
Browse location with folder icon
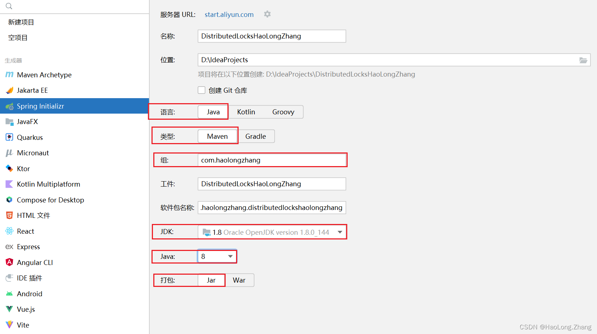point(583,60)
